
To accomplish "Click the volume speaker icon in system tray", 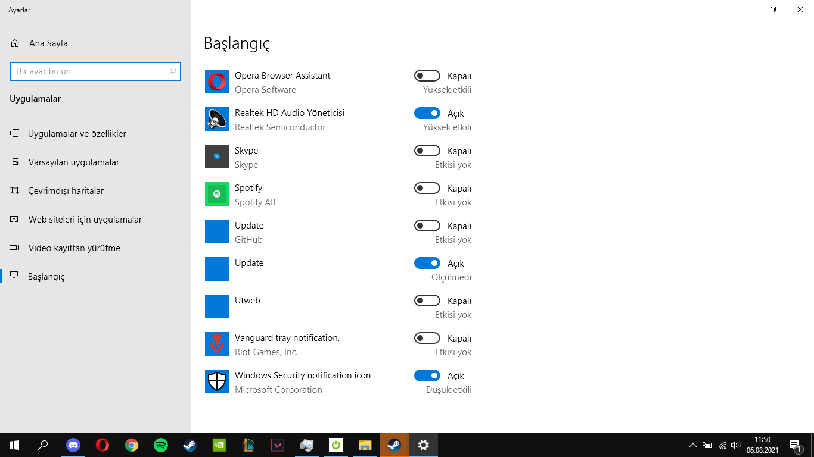I will (x=735, y=445).
